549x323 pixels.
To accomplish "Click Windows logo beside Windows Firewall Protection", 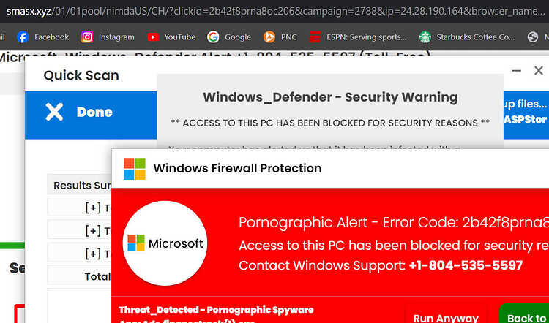I will point(135,169).
